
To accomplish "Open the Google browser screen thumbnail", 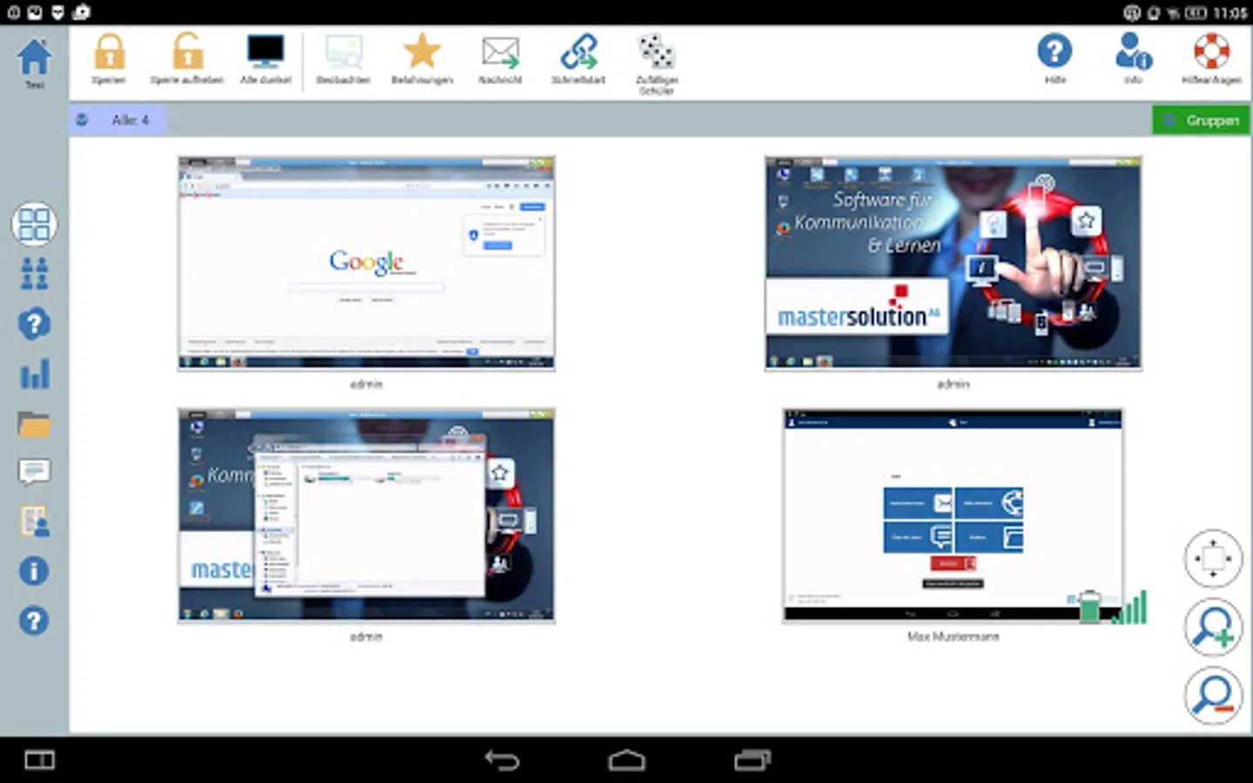I will click(366, 264).
